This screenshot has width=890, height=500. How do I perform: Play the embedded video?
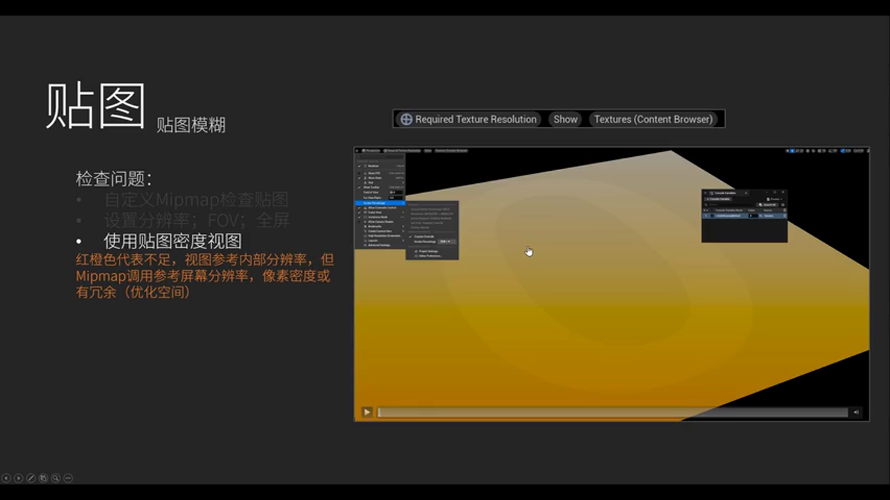coord(366,412)
